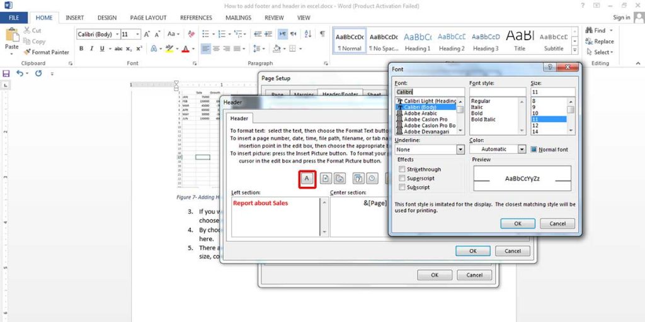This screenshot has width=645, height=322.
Task: Open the ribbon font size dropdown
Action: 138,35
